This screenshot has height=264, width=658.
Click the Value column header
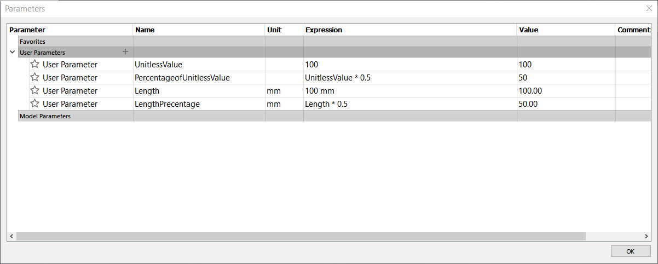tap(566, 30)
